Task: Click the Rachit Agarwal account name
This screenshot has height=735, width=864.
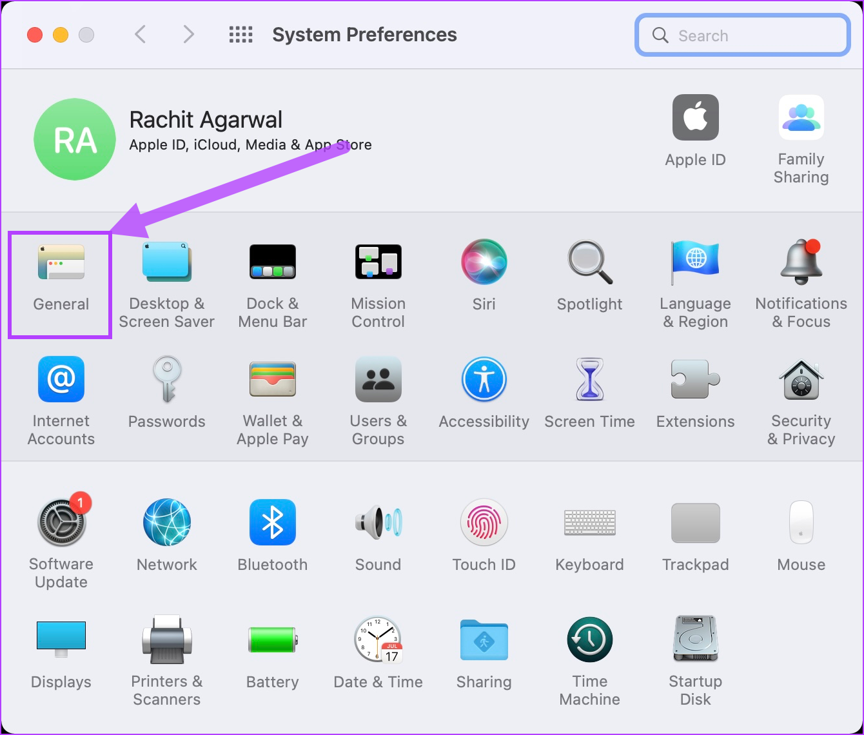Action: pos(206,120)
